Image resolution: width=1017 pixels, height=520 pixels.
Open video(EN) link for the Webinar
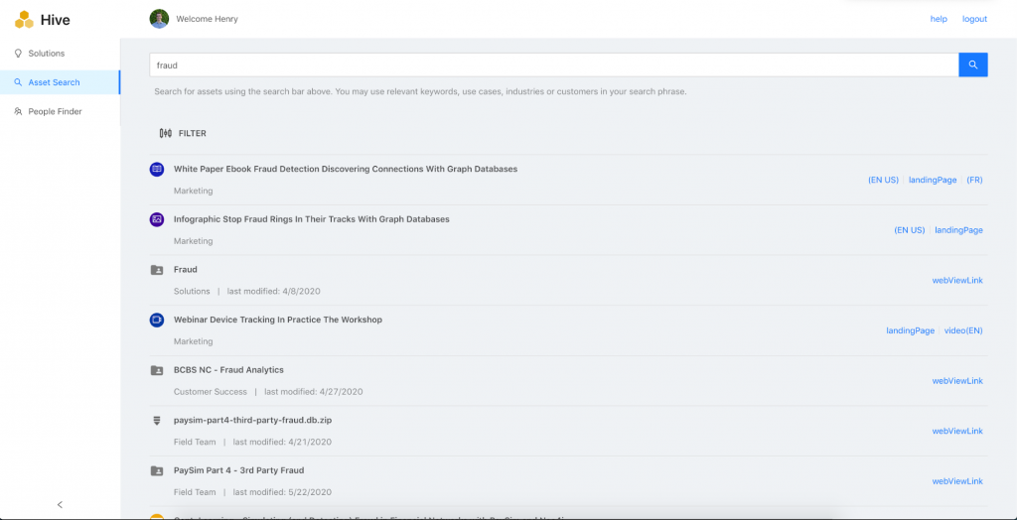[962, 330]
